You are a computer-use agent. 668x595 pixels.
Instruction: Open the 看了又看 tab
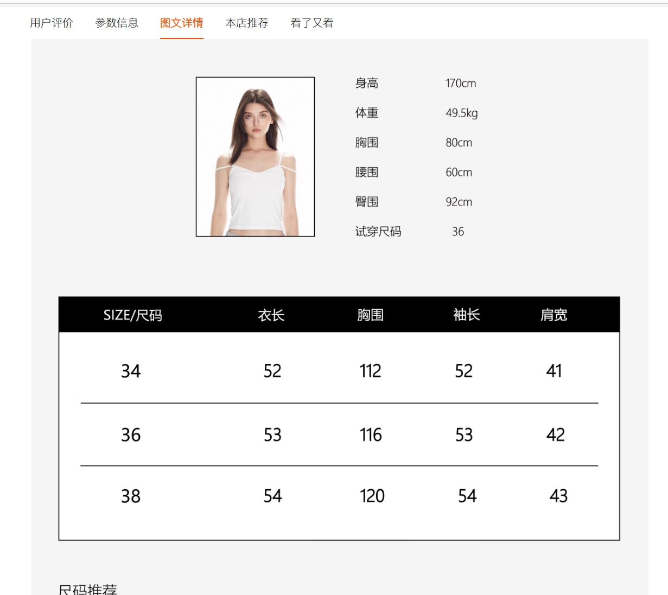click(x=312, y=23)
